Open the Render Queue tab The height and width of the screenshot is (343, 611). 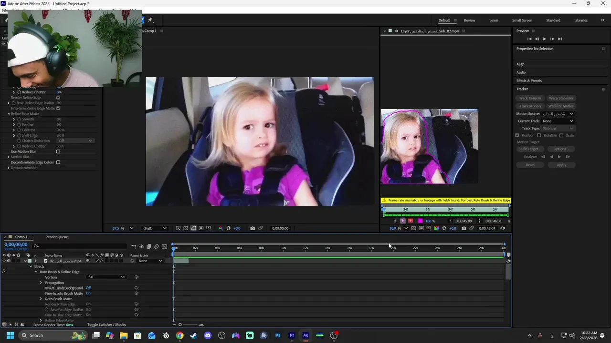(57, 237)
